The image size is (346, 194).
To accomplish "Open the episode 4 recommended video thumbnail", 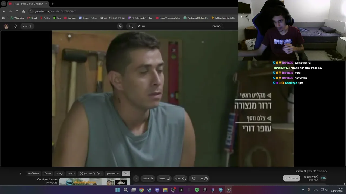I will pyautogui.click(x=95, y=182).
